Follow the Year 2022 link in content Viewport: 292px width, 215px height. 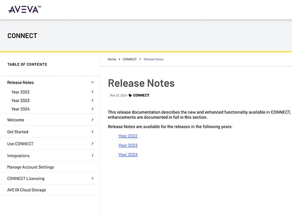pos(128,136)
